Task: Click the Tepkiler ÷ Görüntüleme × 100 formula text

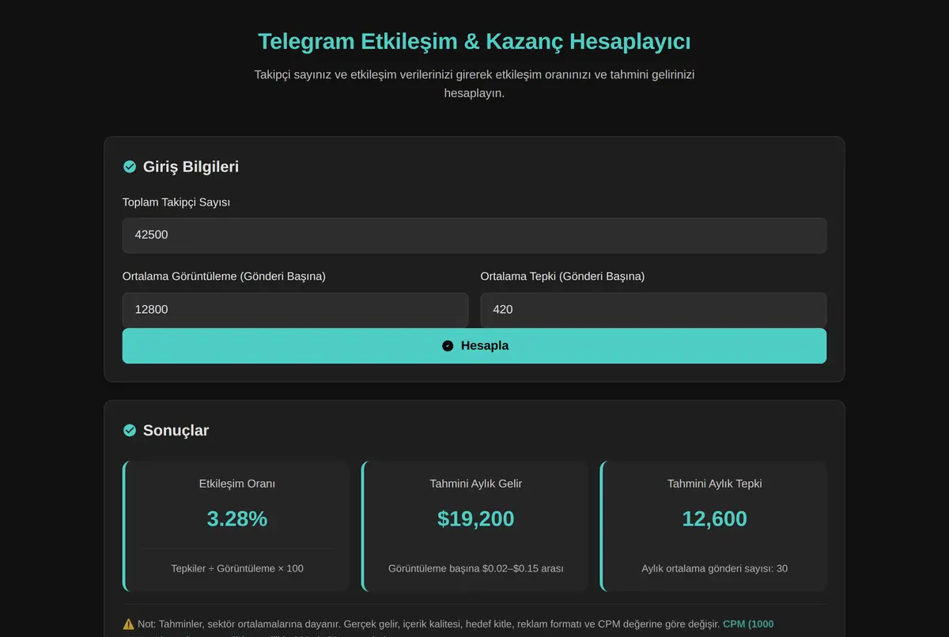Action: (237, 568)
